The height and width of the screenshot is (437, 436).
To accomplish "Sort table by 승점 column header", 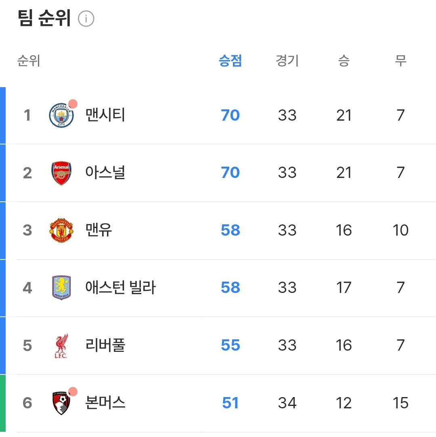I will tap(230, 61).
